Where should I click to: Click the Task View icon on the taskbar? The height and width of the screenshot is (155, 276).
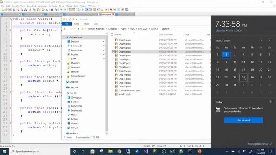83,151
